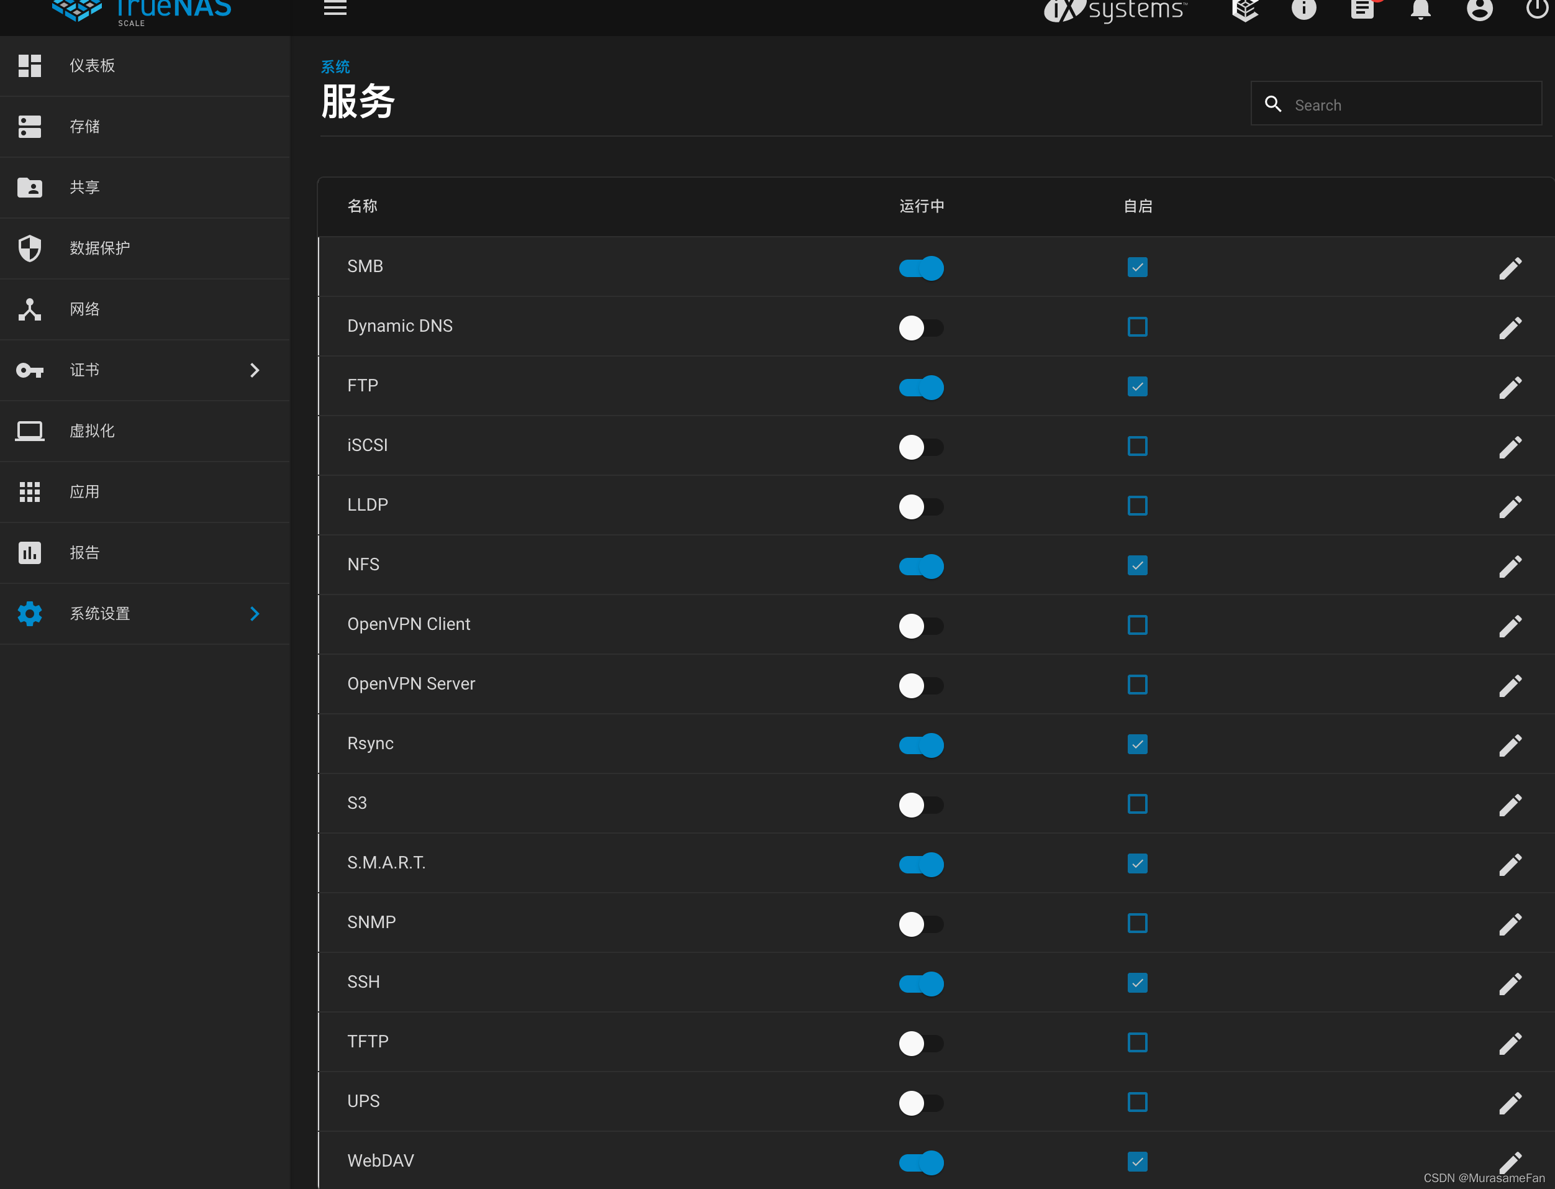Screen dimensions: 1555x1189
Task: Click the info about icon
Action: tap(1303, 9)
